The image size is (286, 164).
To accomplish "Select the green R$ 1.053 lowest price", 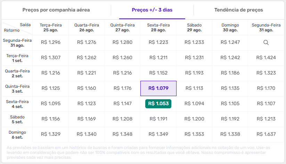I will pyautogui.click(x=158, y=103).
